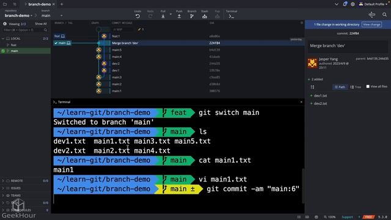The height and width of the screenshot is (220, 391).
Task: Toggle the View all files checkbox
Action: 368,87
